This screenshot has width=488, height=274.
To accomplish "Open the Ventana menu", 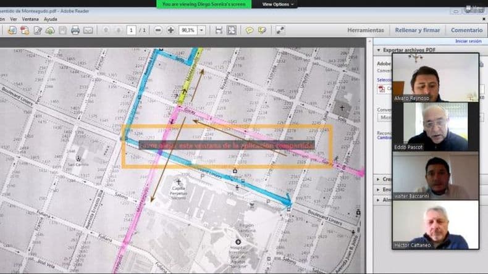I will click(30, 19).
